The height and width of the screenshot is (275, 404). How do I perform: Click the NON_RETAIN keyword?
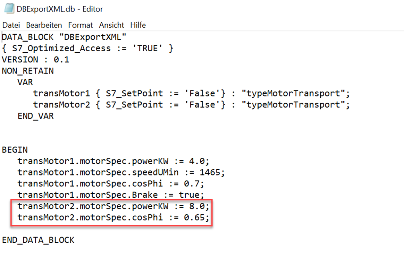pyautogui.click(x=28, y=71)
